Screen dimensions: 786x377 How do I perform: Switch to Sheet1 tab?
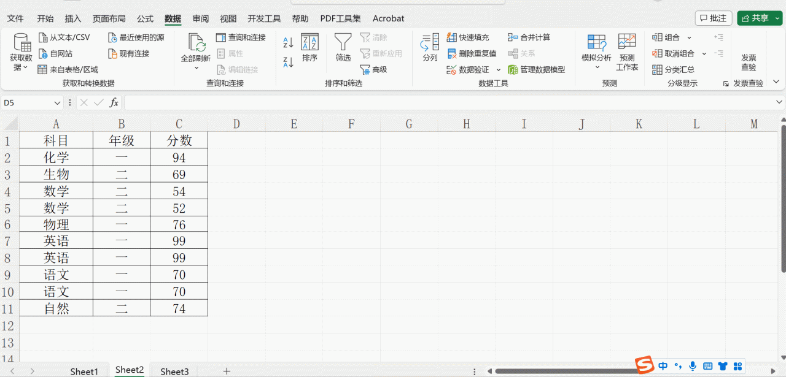[x=84, y=371]
